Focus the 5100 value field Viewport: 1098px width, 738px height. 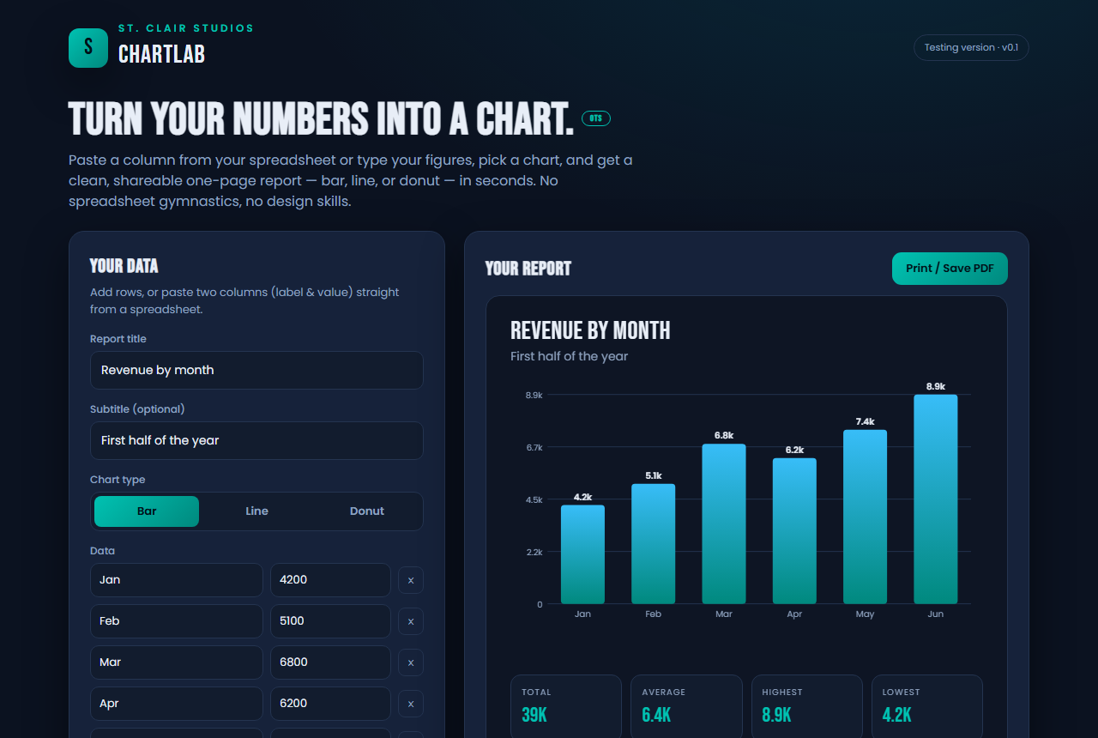[330, 621]
